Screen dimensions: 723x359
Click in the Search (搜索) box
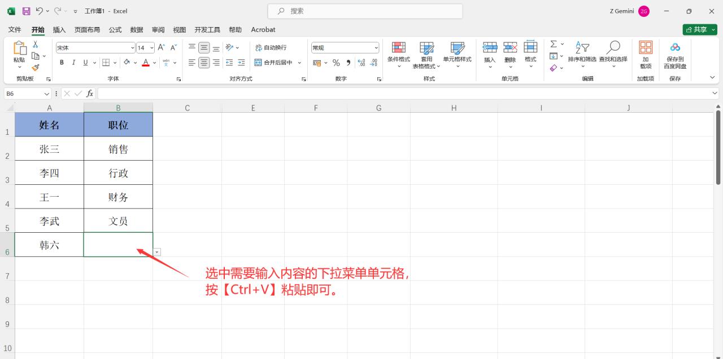click(365, 11)
